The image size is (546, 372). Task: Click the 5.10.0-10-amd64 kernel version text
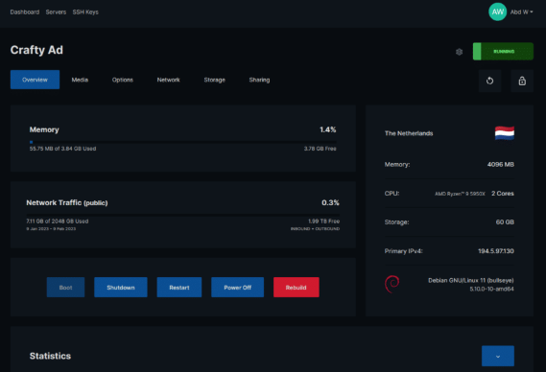[x=491, y=289]
